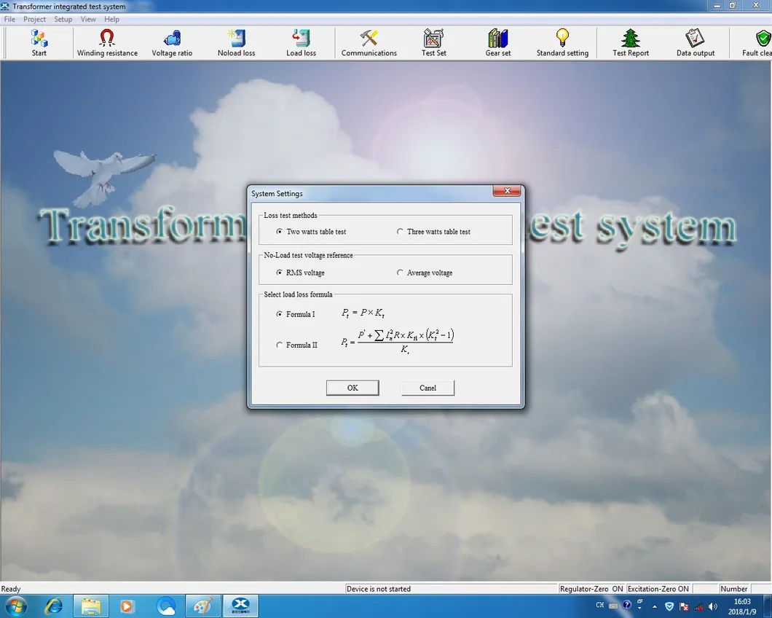This screenshot has width=772, height=618.
Task: Choose Average voltage reference
Action: [400, 273]
